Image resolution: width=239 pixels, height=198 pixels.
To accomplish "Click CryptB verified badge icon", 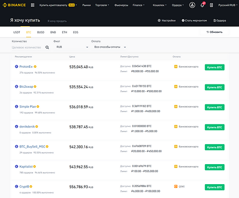I will [31, 187].
